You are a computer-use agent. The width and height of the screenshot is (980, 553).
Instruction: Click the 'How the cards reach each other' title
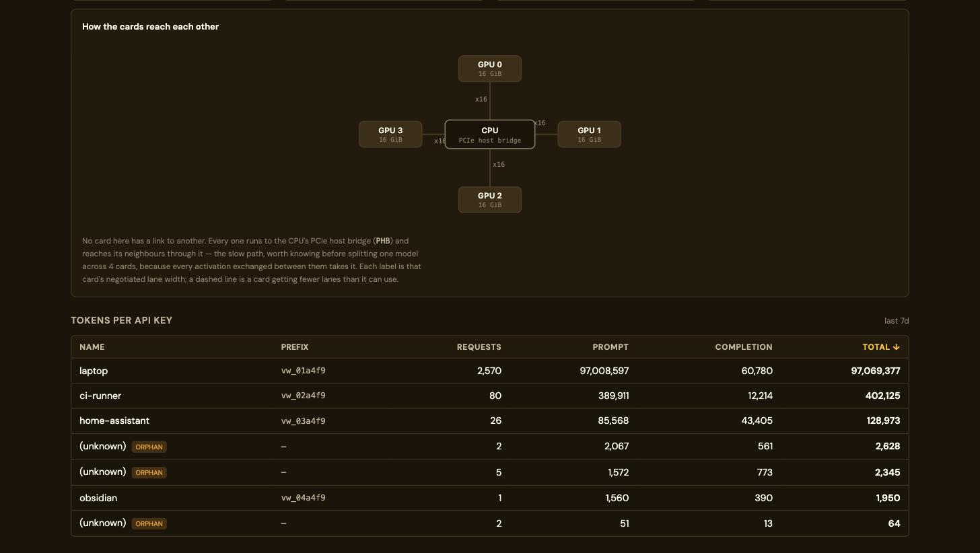click(150, 27)
